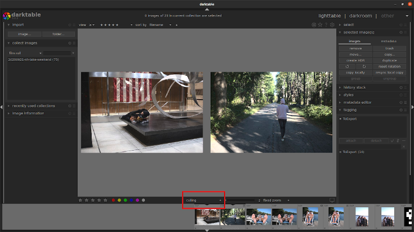This screenshot has height=232, width=414.
Task: Open rating comparator dropdown beside view
Action: (92, 25)
